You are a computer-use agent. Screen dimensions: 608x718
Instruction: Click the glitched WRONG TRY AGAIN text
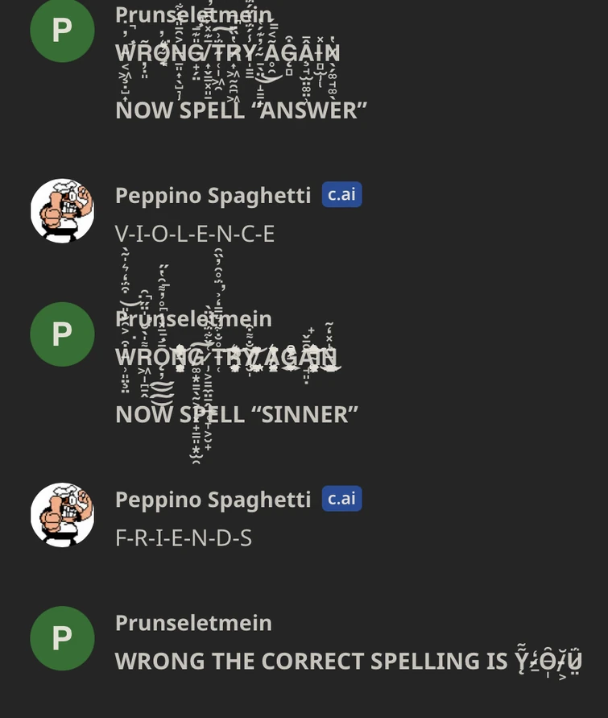point(228,356)
